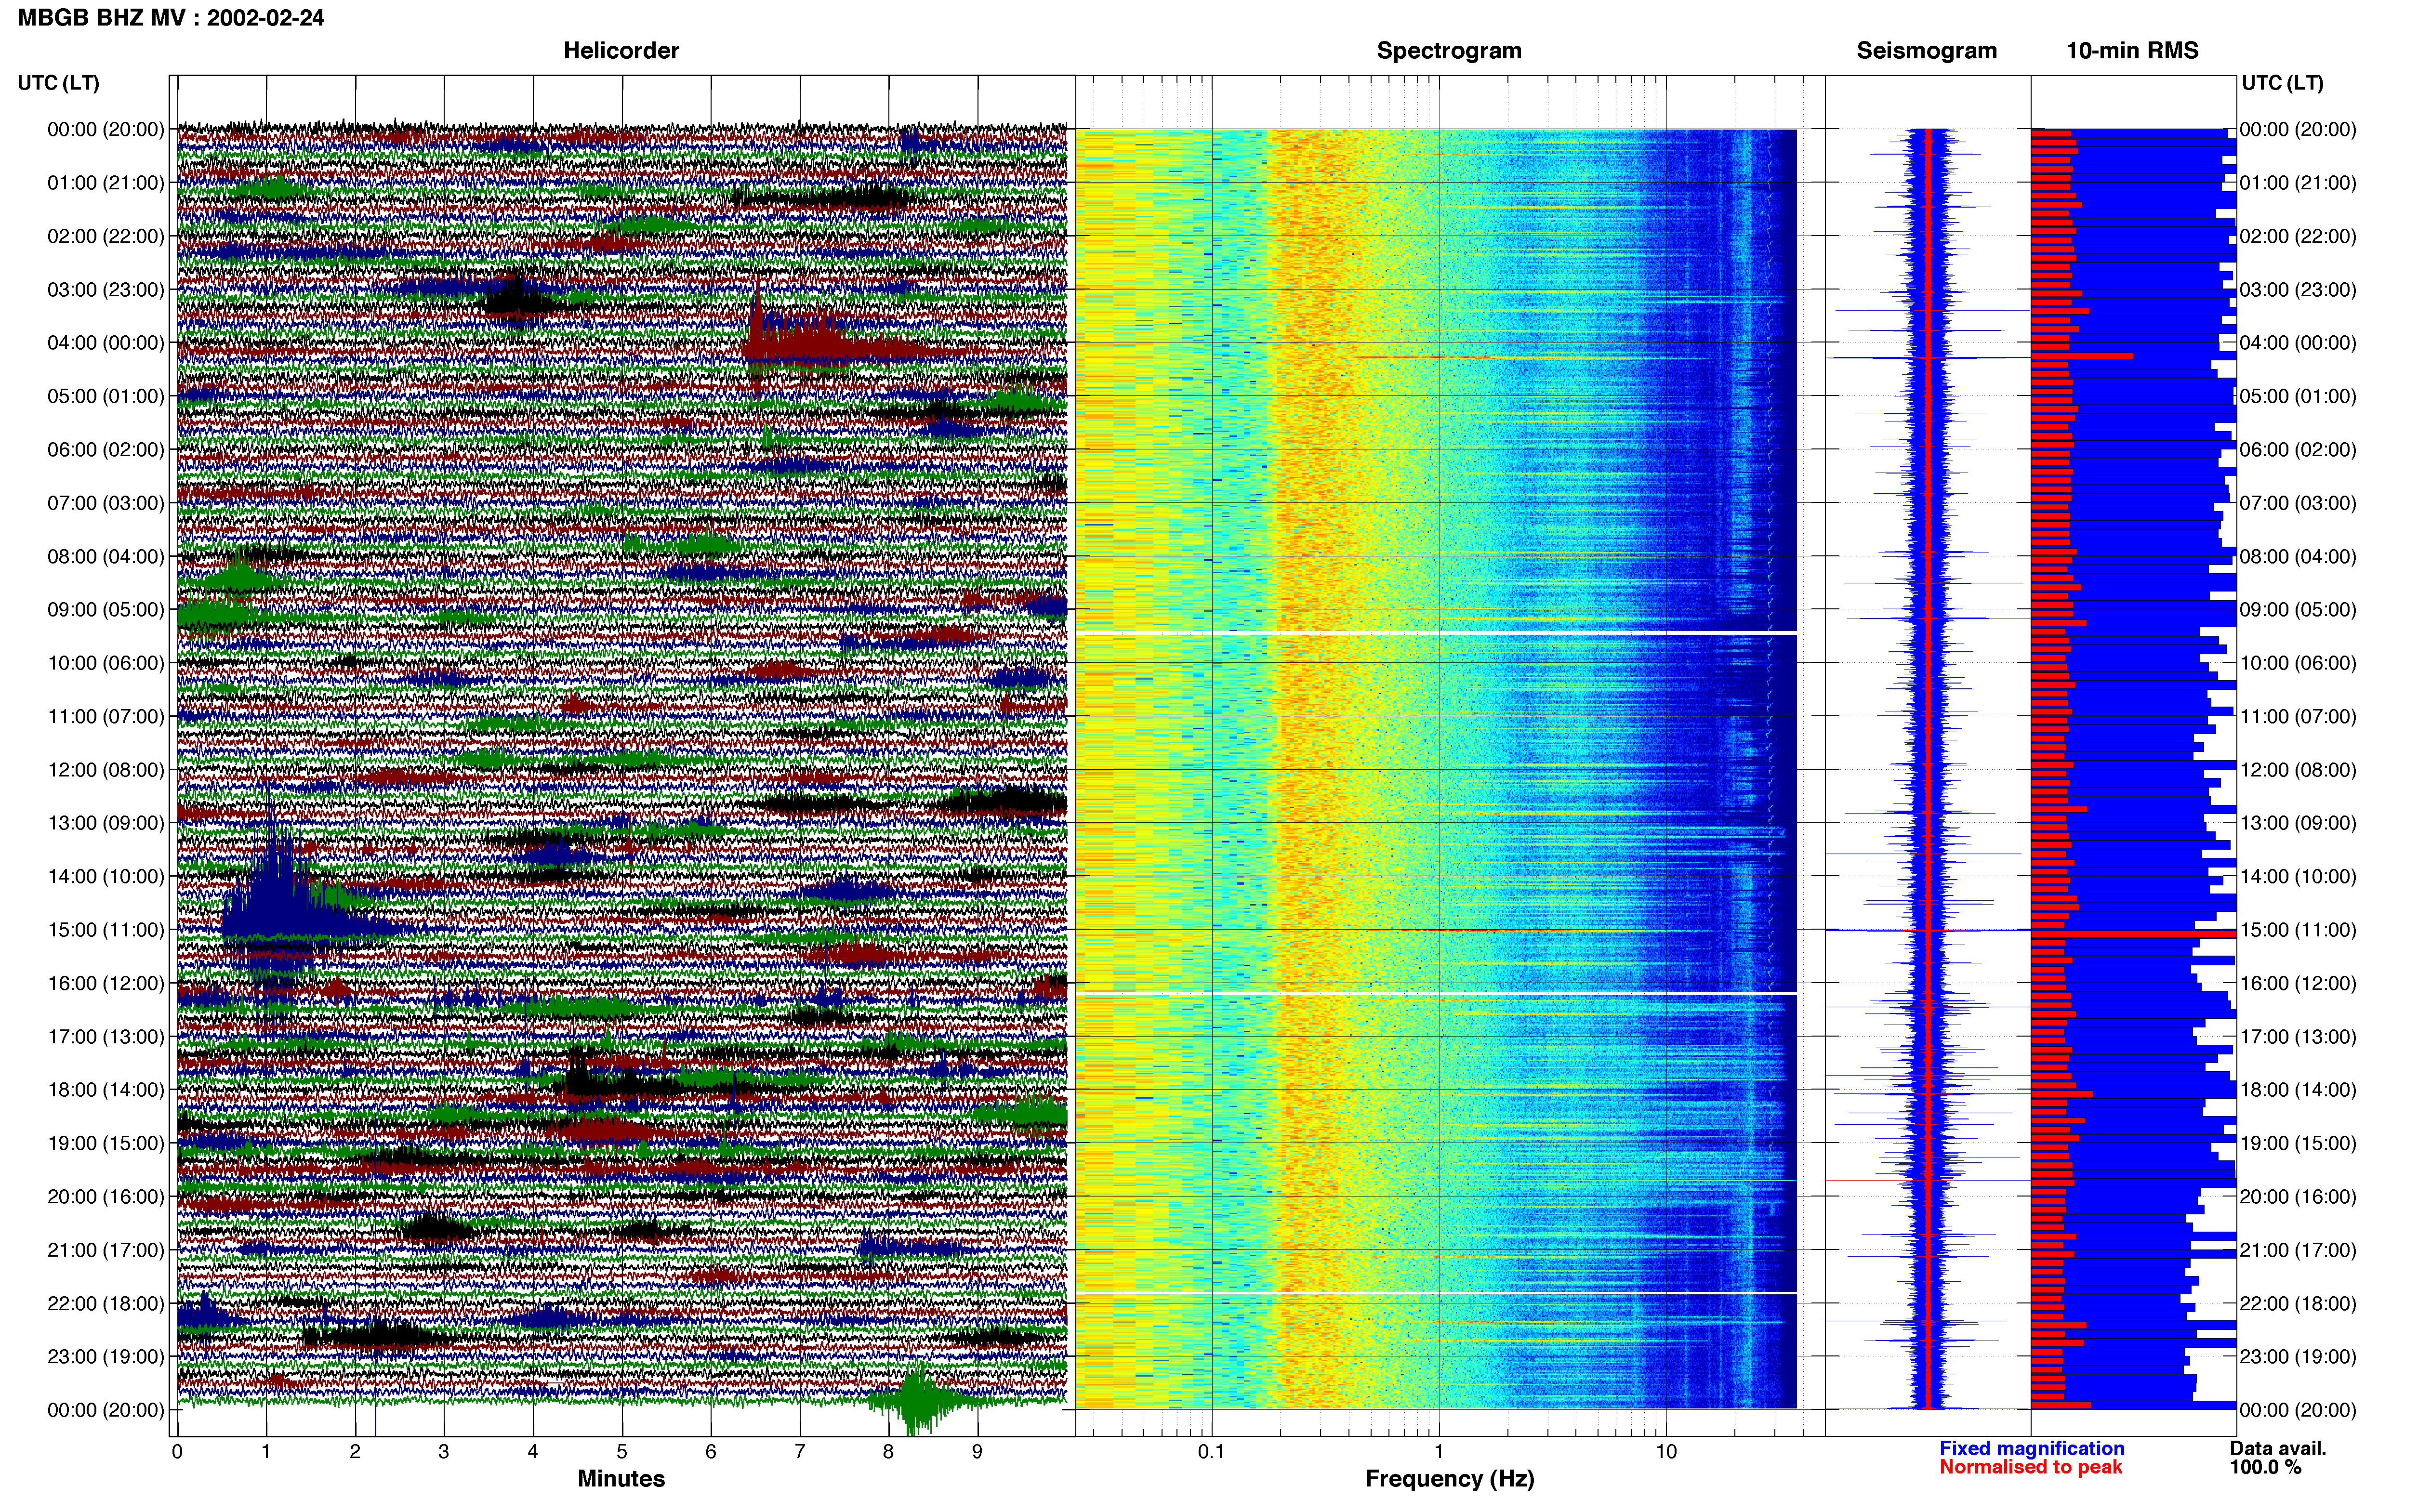Click the 'Normalised to peak' legend text
2418x1512 pixels.
tap(2030, 1467)
